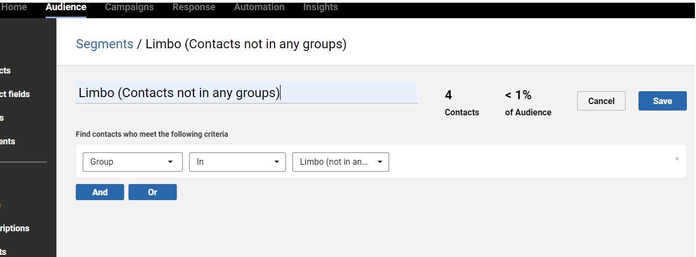The image size is (696, 257).
Task: Open the sidebar item ending in 'ents'
Action: [x=8, y=142]
